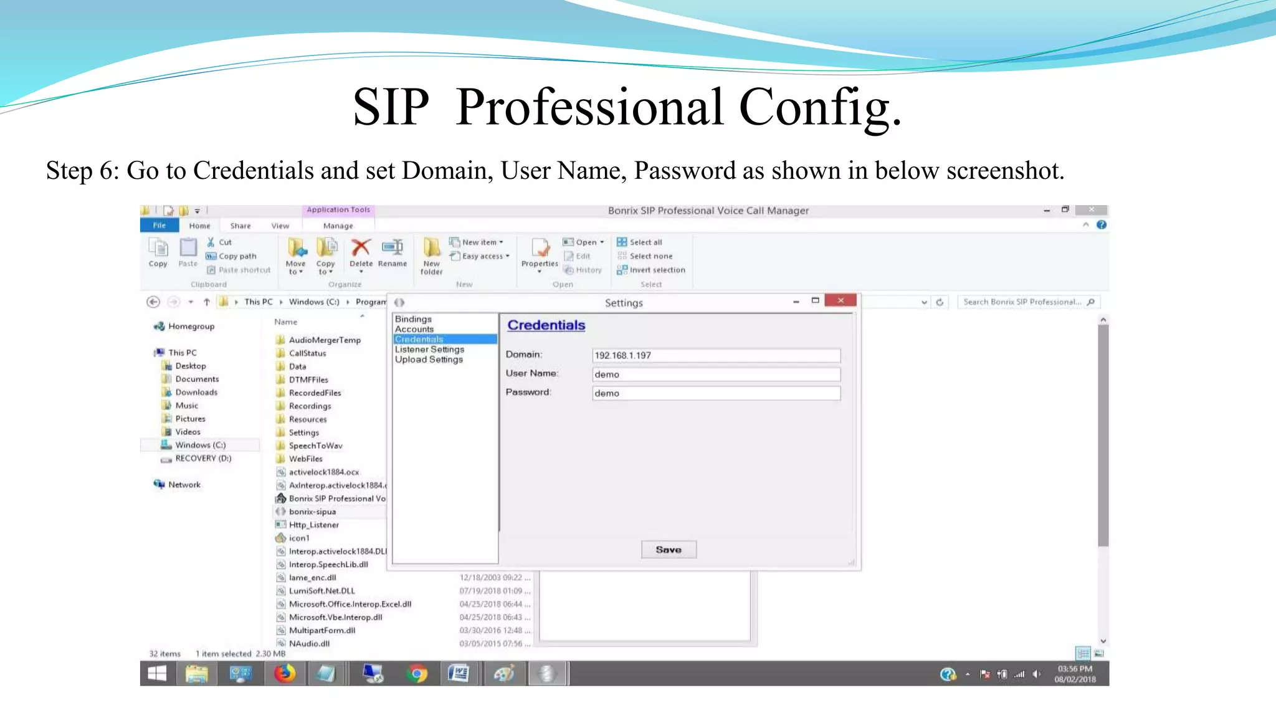Screen dimensions: 1276x718
Task: Click the Up one level arrow
Action: point(207,302)
